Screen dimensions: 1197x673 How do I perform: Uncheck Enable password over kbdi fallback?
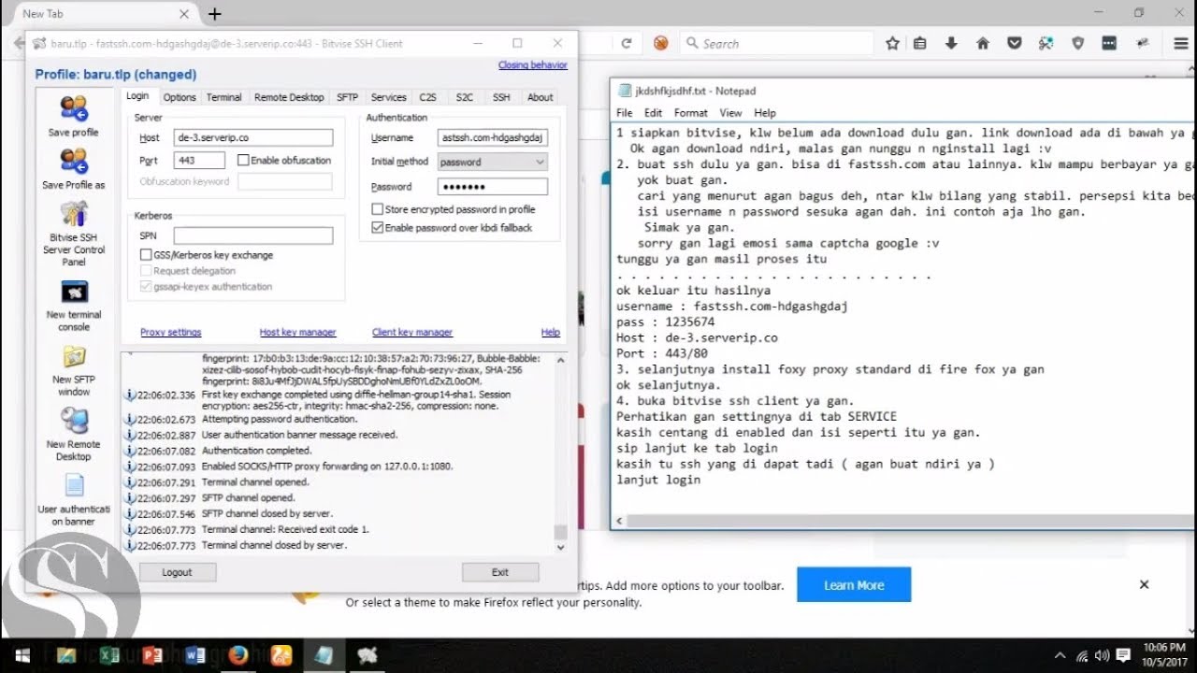point(378,227)
